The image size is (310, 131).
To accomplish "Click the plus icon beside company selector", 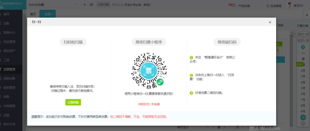I will tap(85, 5).
